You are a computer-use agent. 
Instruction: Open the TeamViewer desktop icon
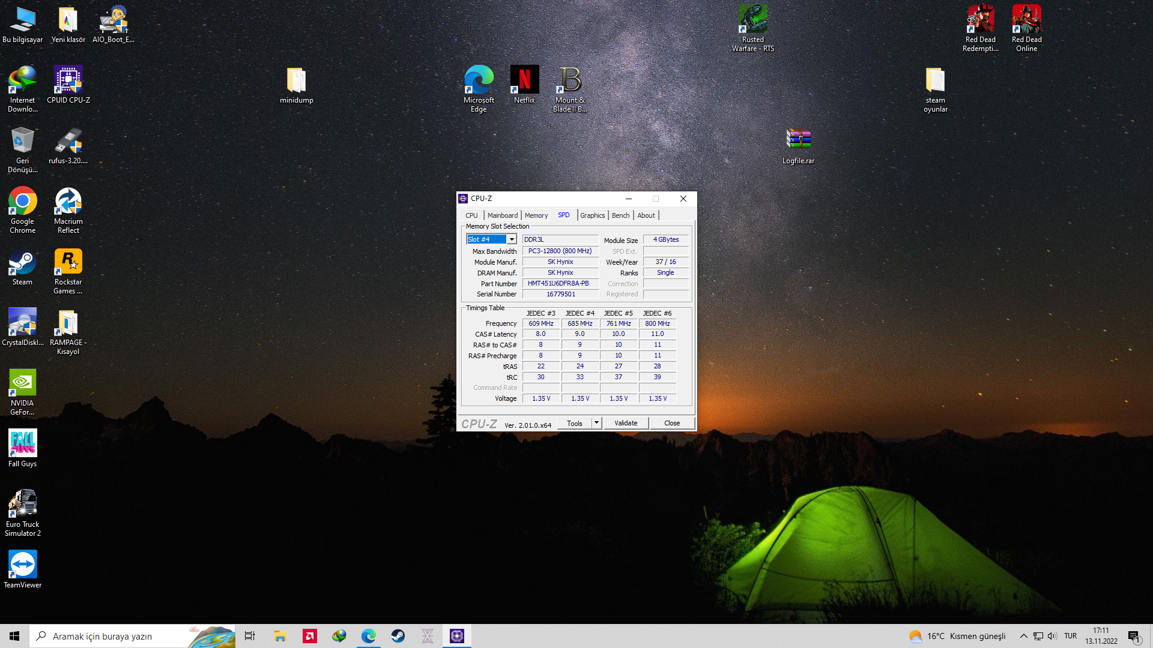coord(22,569)
